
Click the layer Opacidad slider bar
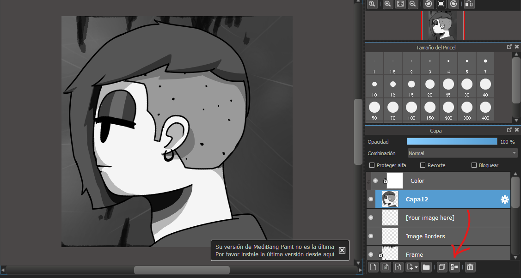coord(452,142)
